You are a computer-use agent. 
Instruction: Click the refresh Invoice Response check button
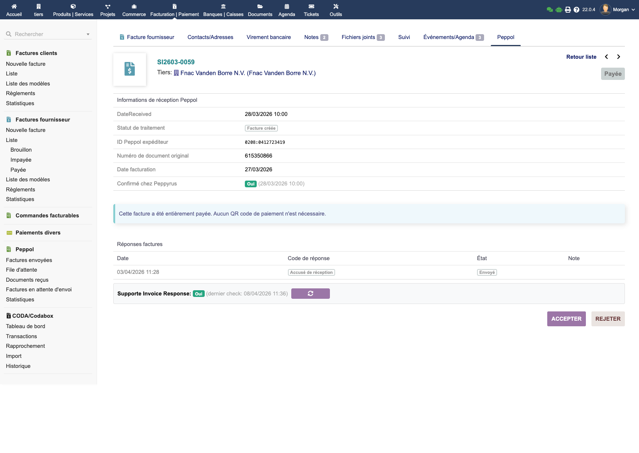pyautogui.click(x=311, y=294)
